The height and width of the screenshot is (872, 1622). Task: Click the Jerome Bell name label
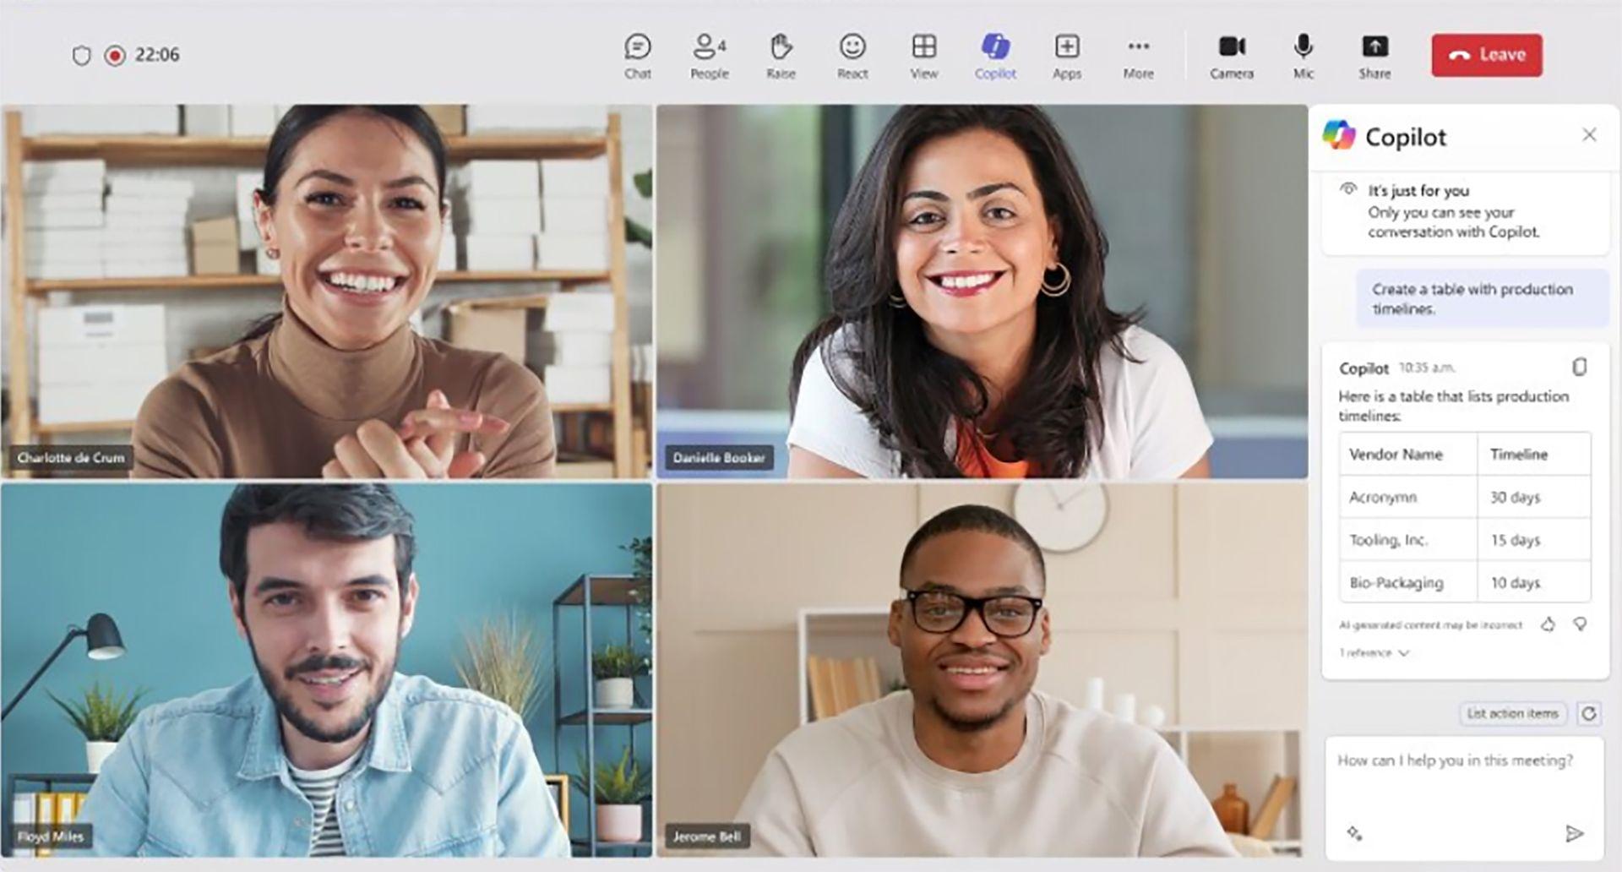(707, 837)
